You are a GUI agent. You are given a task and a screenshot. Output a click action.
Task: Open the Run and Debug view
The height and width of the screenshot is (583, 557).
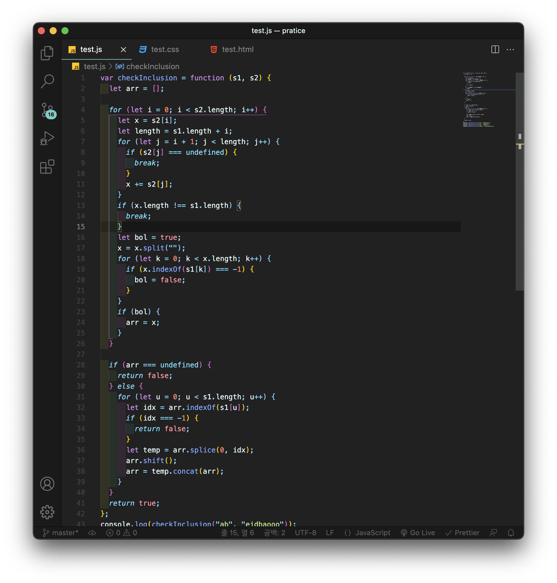[x=47, y=138]
